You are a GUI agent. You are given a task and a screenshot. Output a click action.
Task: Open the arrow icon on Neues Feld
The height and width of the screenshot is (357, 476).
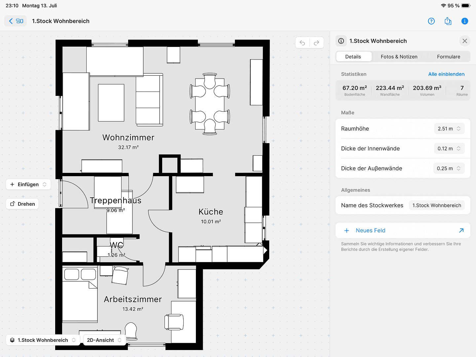461,230
